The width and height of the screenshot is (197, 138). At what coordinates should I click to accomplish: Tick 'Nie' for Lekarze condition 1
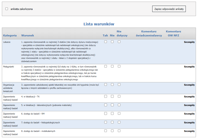pyautogui.click(x=112, y=42)
